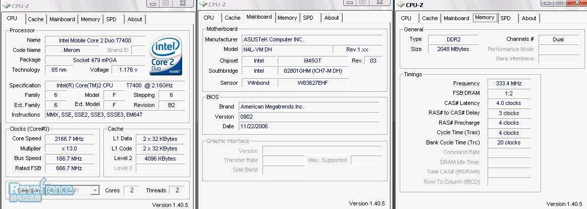The width and height of the screenshot is (587, 209).
Task: Open About tab in right window
Action: tap(529, 18)
